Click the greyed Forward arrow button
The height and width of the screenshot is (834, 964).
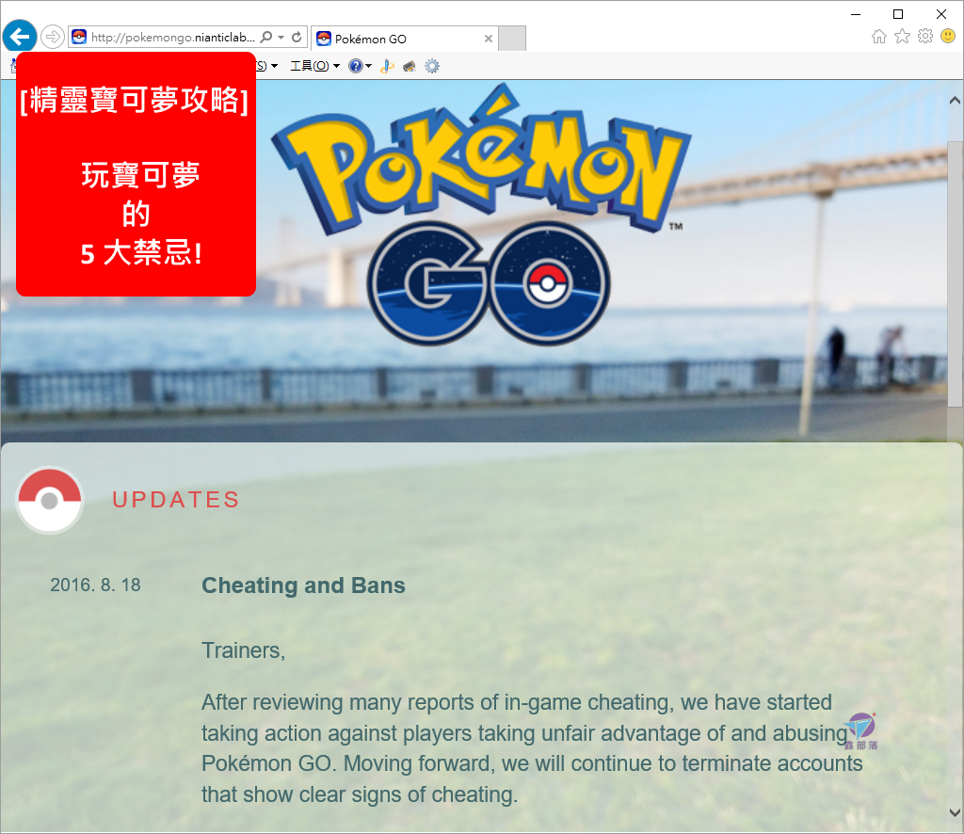(x=53, y=37)
